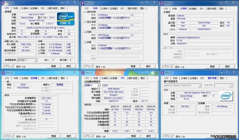Open the Intel HD Graphics 1000 display device dropdown
The height and width of the screenshot is (140, 239).
pyautogui.click(x=183, y=85)
